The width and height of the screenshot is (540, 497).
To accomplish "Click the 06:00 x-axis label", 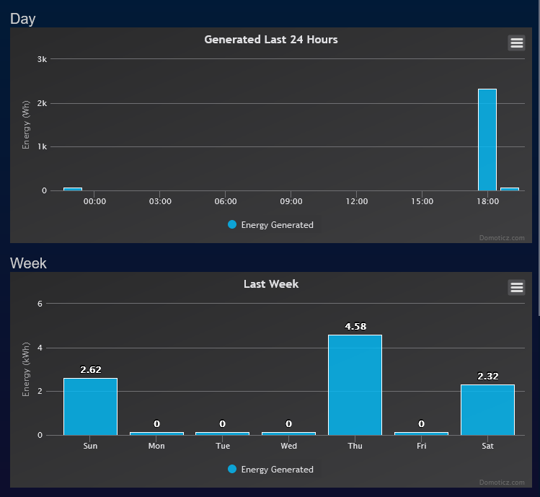I will point(226,201).
